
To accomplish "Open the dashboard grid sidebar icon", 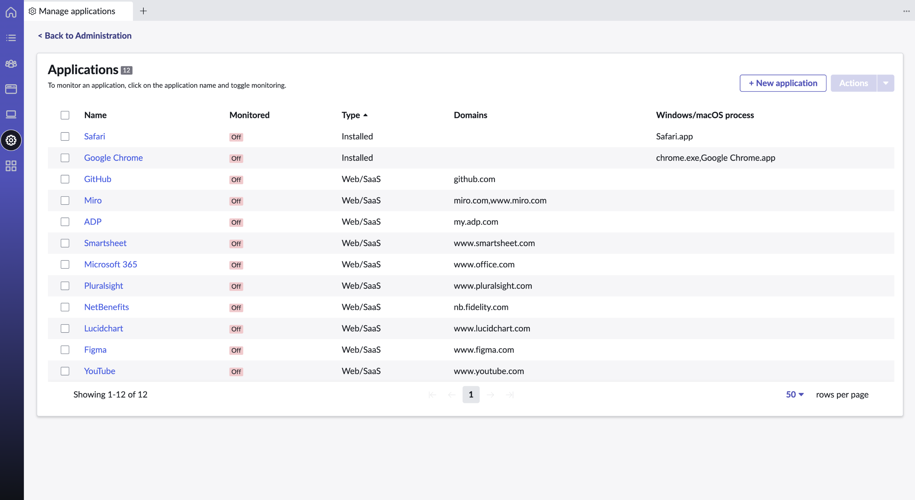I will [x=11, y=166].
